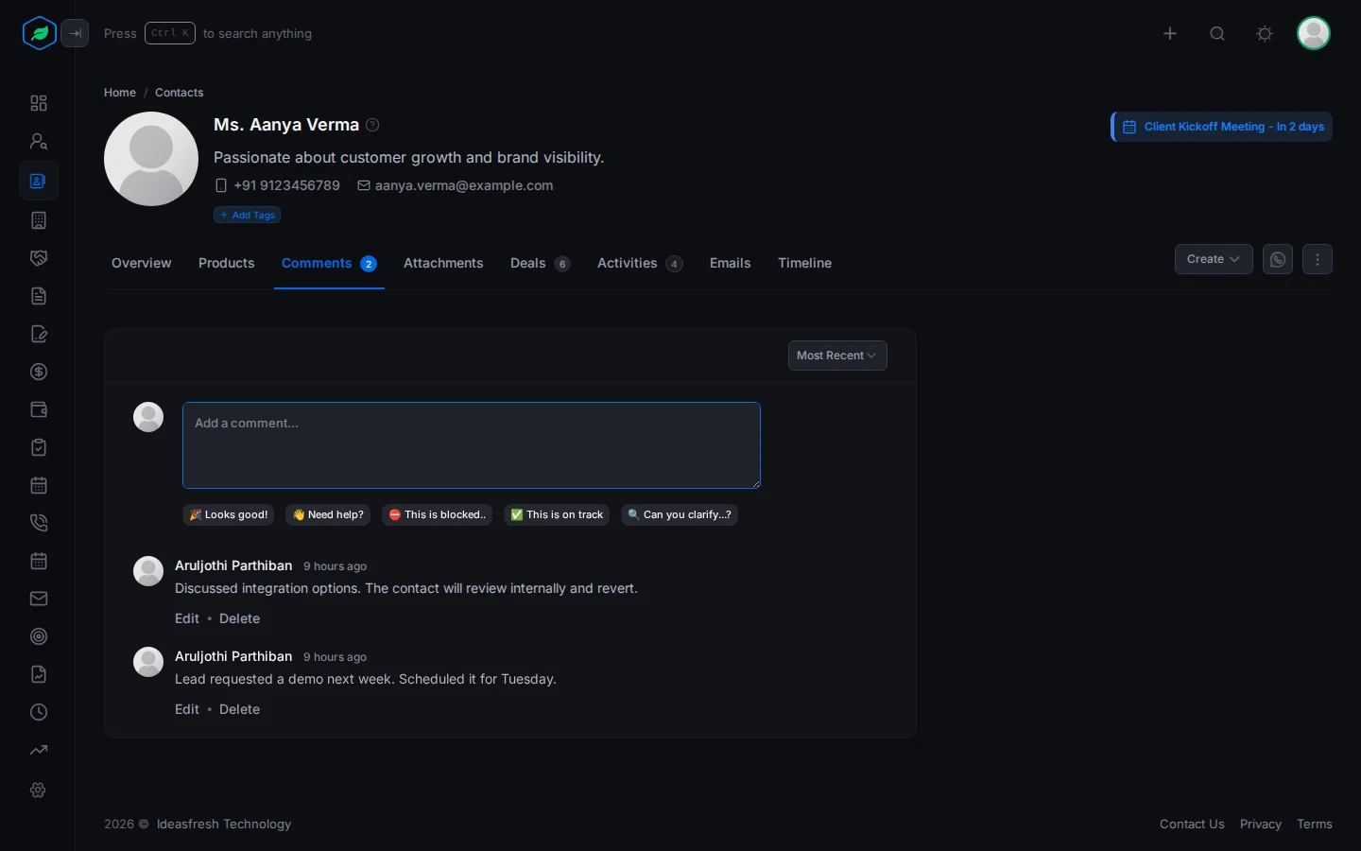
Task: Click the search magnifier icon in header
Action: [1217, 33]
